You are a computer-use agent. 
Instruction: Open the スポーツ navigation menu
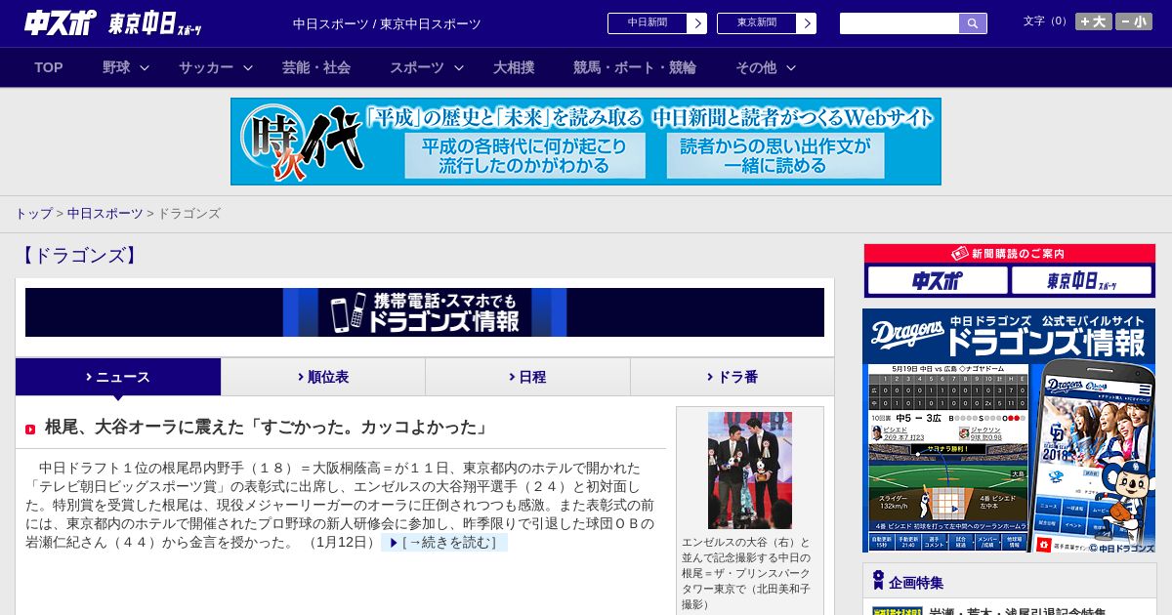(x=417, y=67)
